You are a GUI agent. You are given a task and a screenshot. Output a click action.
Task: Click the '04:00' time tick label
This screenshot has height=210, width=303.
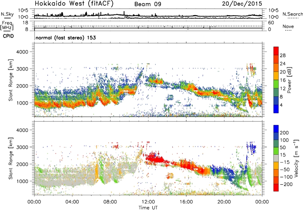72,202
